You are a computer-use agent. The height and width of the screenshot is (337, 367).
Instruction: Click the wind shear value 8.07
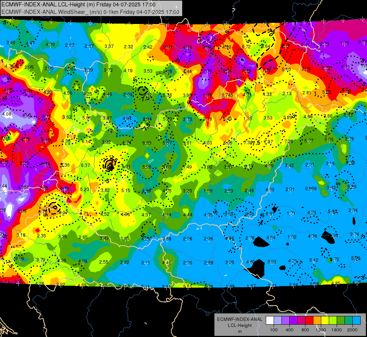pos(63,212)
